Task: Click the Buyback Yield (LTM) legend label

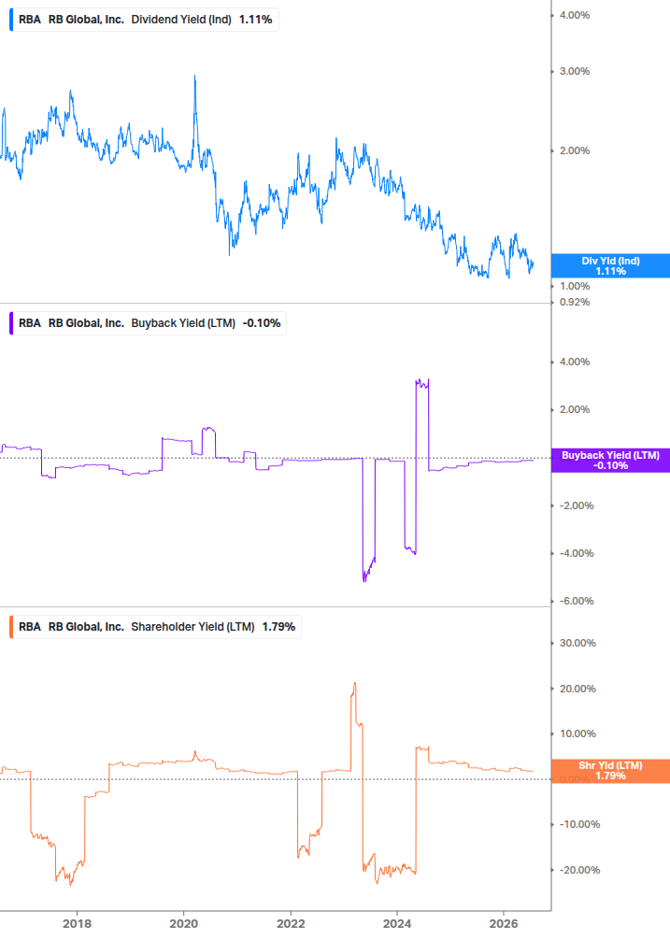Action: coord(183,322)
